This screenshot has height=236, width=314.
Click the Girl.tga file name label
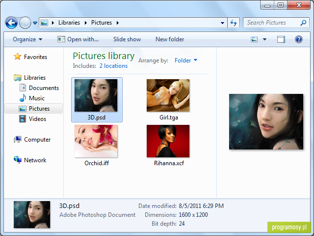(x=169, y=118)
